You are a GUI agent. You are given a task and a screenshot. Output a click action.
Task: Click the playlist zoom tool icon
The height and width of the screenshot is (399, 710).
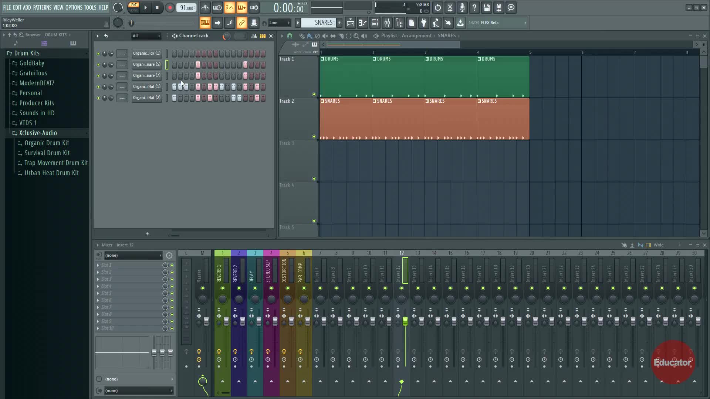coord(356,36)
